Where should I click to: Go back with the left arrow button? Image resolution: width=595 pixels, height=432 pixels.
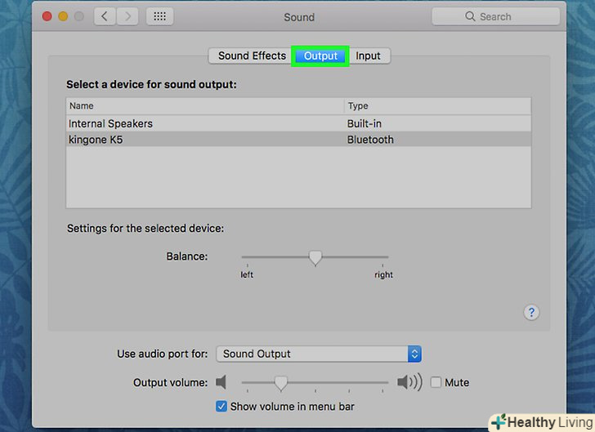(x=105, y=16)
